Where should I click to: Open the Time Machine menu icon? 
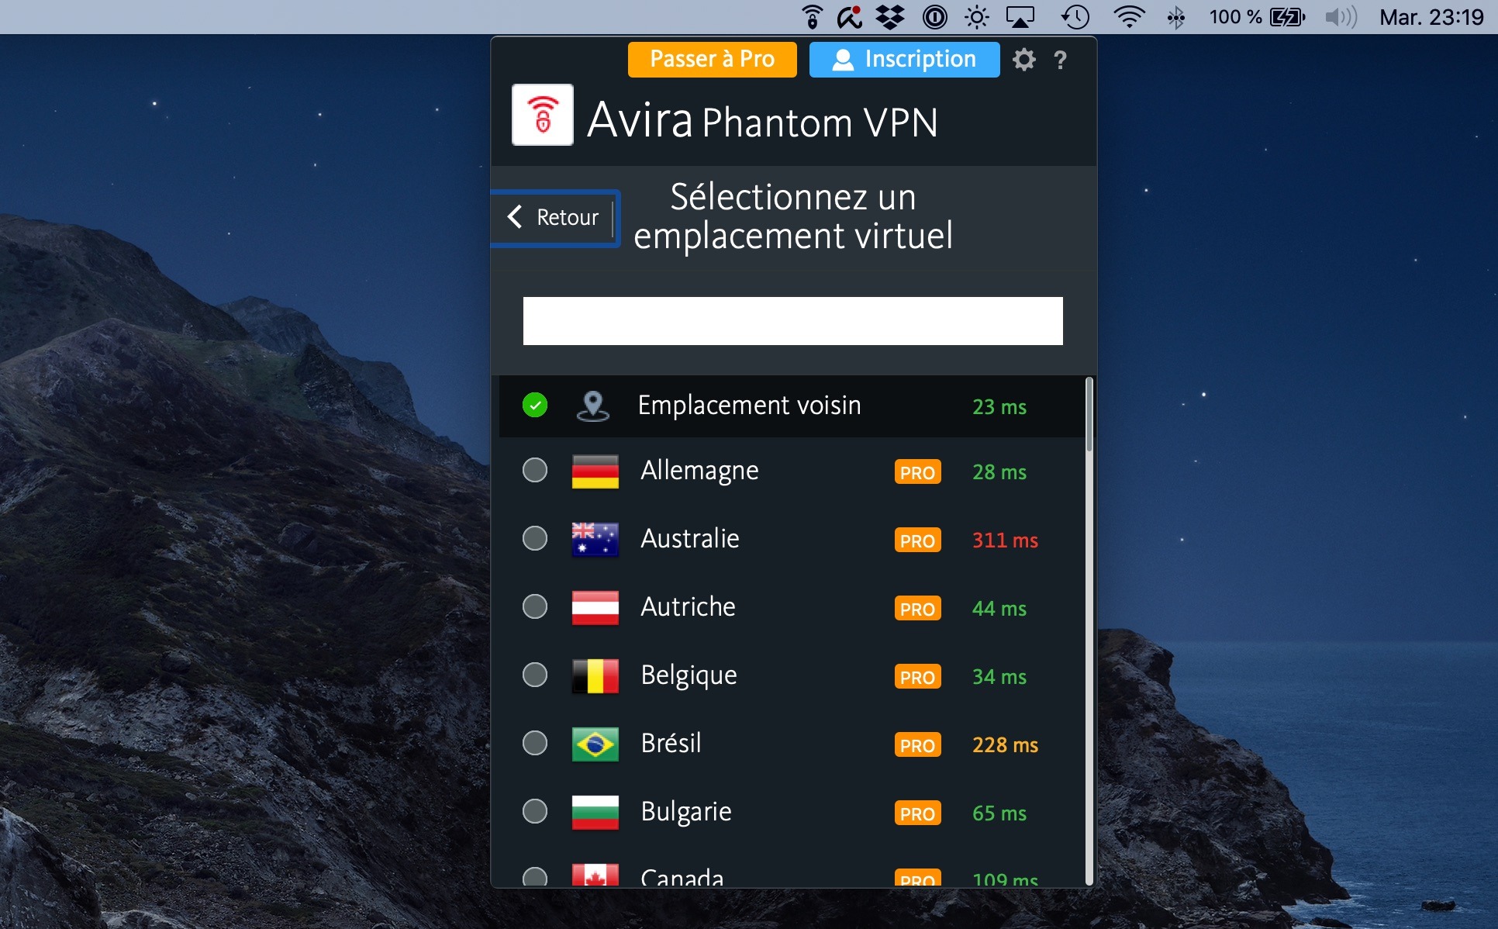[1075, 16]
